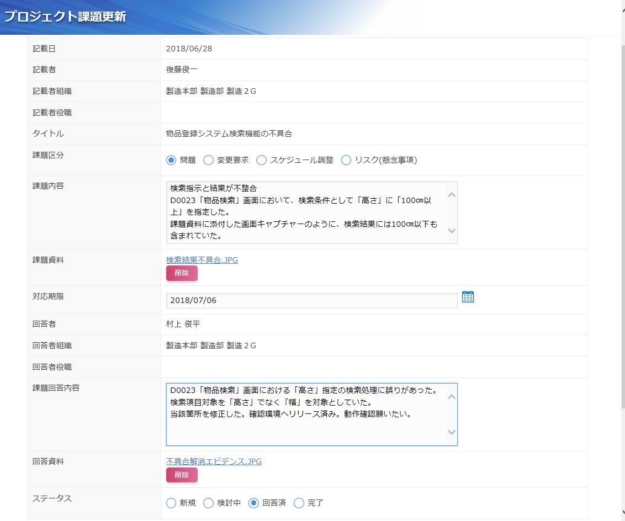Mark the status as 完了

[299, 503]
